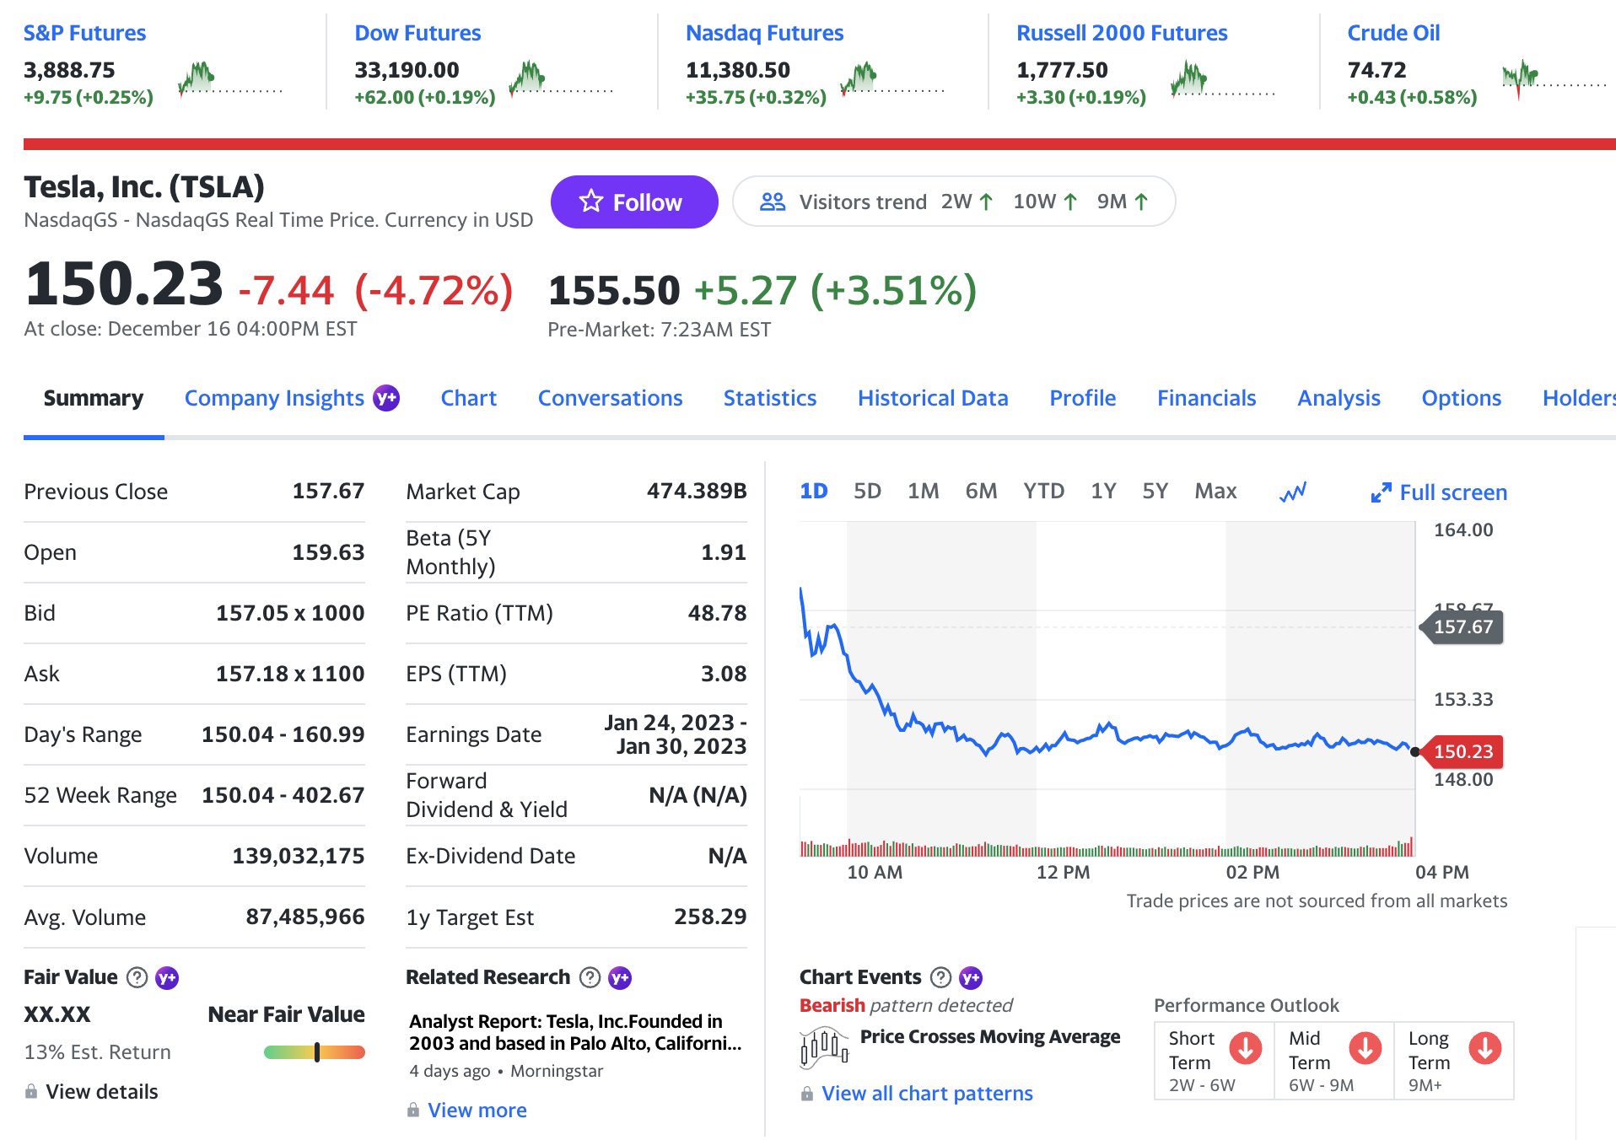This screenshot has height=1140, width=1616.
Task: Click the Visitors trend people icon
Action: click(773, 202)
